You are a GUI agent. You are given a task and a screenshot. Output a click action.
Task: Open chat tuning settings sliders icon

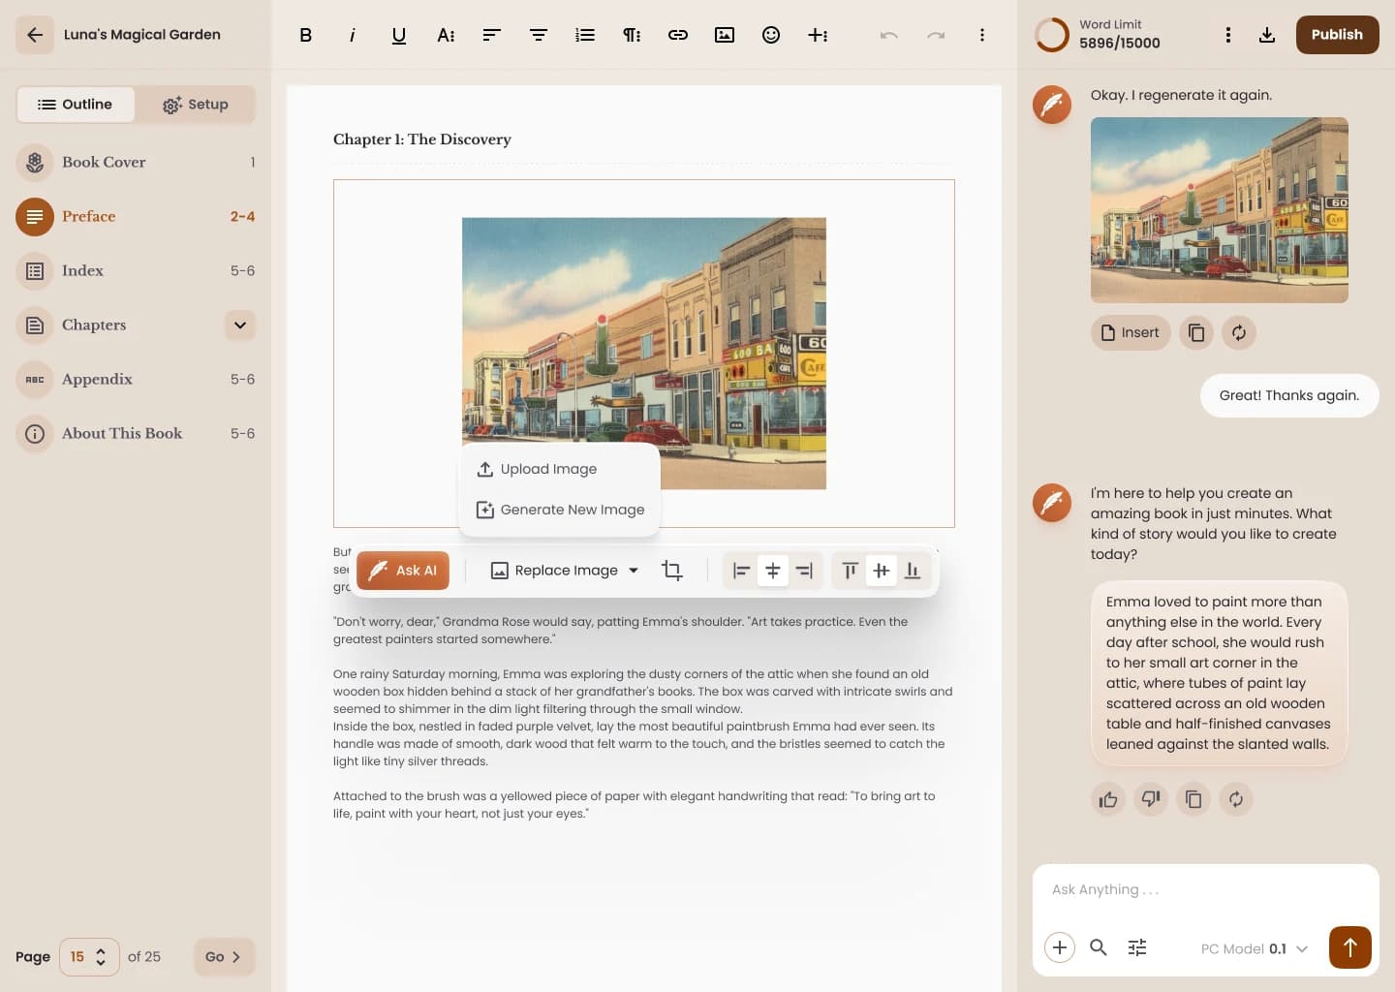[1137, 947]
